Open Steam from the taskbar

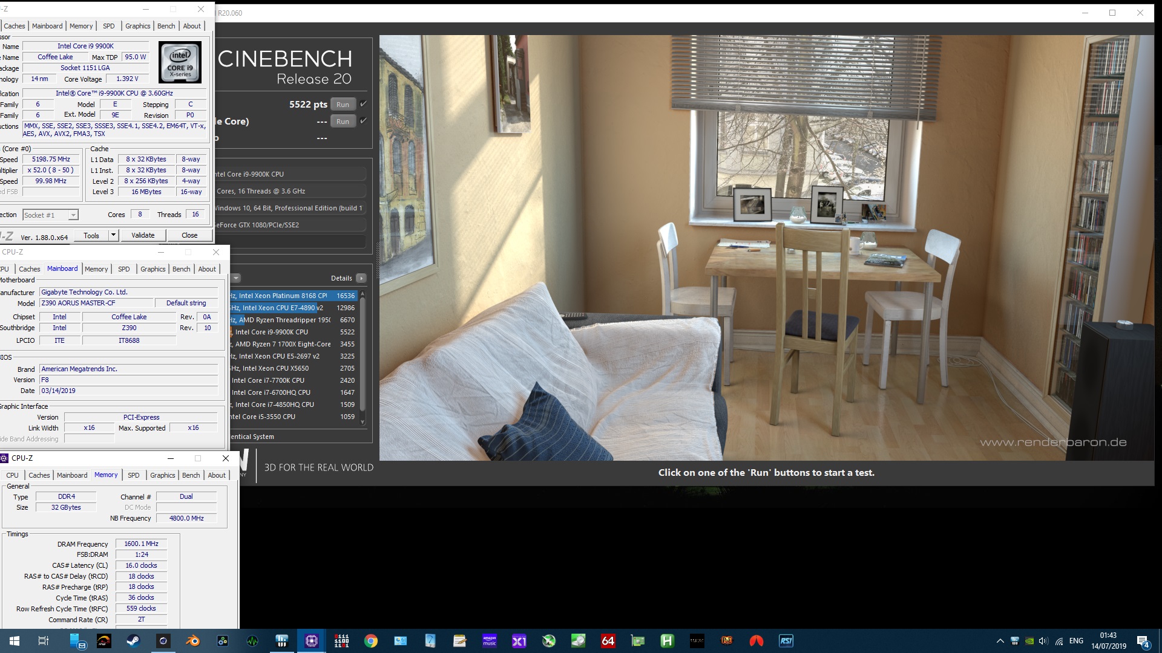pos(133,641)
